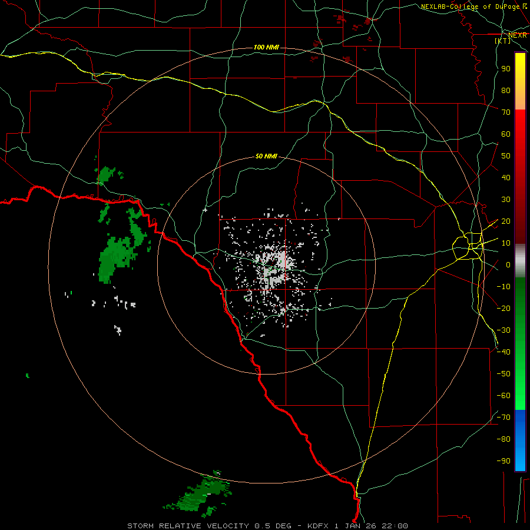Click the 0 value on the velocity scale
The image size is (530, 530).
(x=508, y=264)
